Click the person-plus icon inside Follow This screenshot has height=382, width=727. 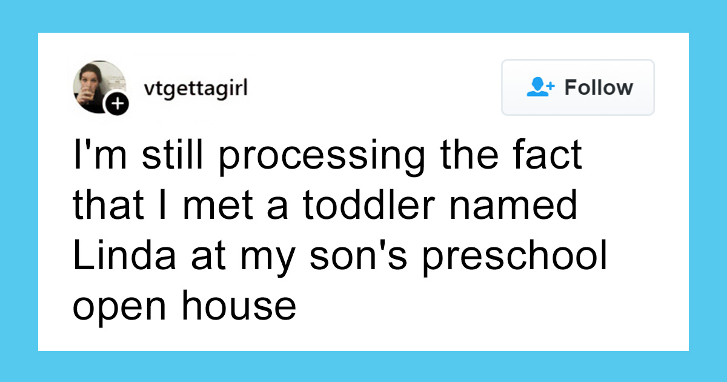(540, 87)
